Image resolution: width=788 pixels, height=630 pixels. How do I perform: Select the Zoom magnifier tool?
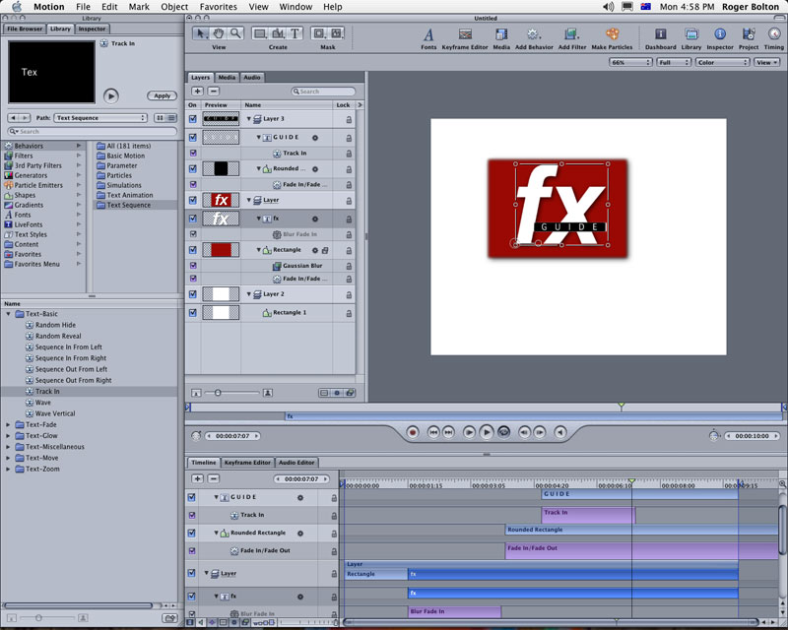[235, 33]
